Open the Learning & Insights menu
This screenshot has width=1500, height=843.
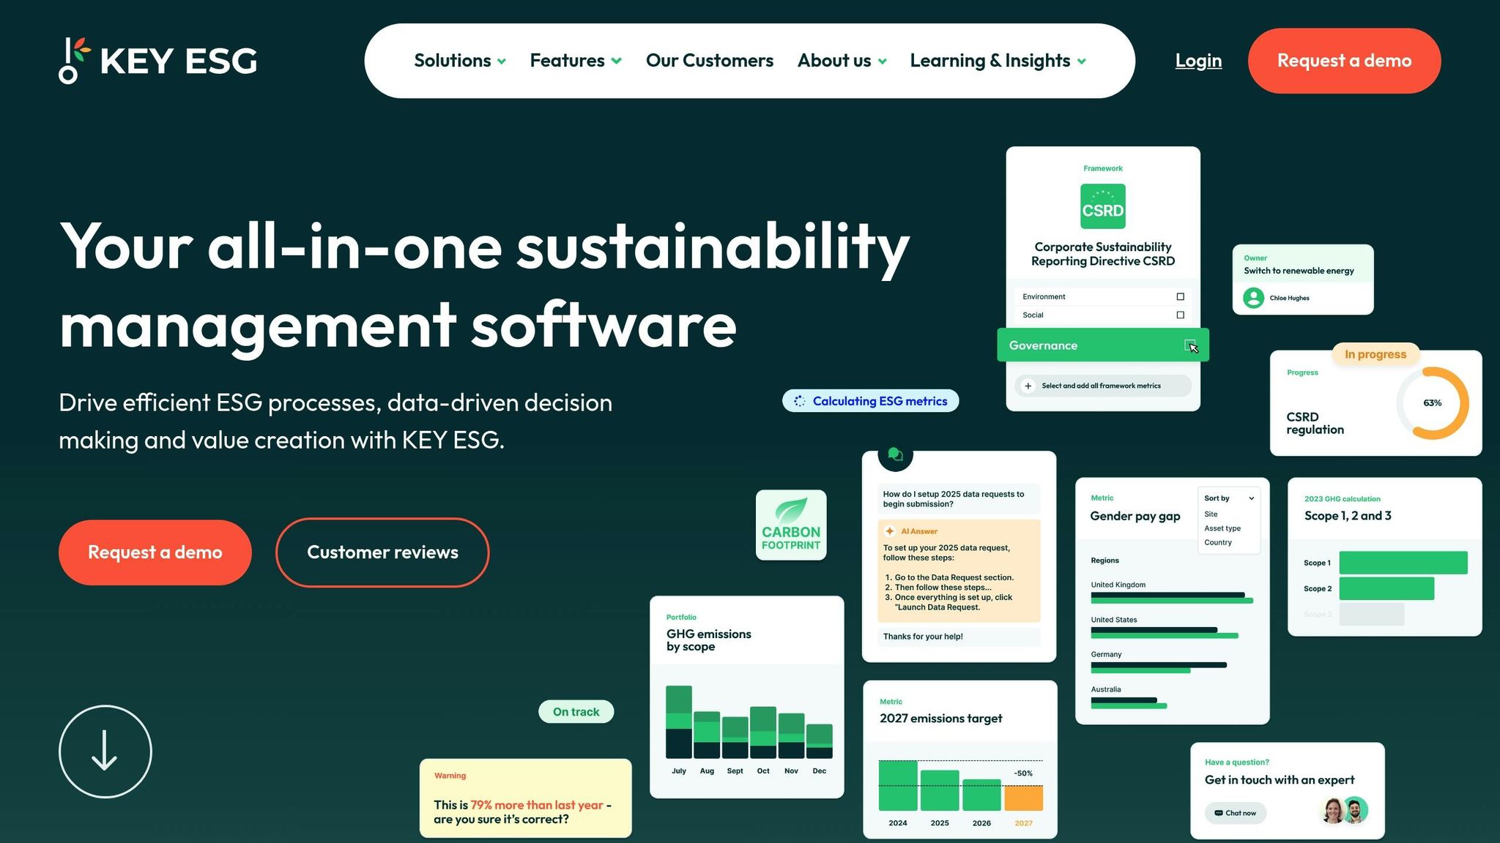coord(997,61)
